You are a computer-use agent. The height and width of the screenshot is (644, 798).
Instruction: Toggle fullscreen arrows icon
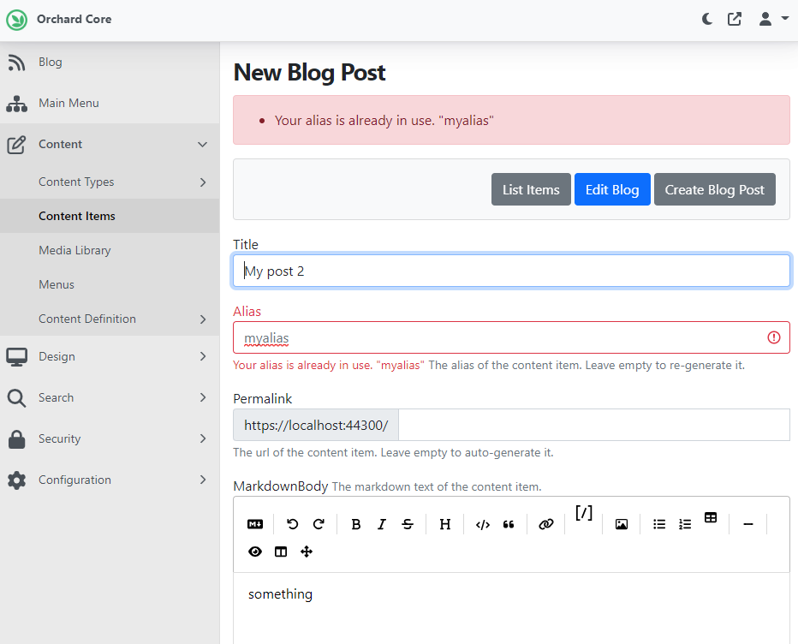307,552
